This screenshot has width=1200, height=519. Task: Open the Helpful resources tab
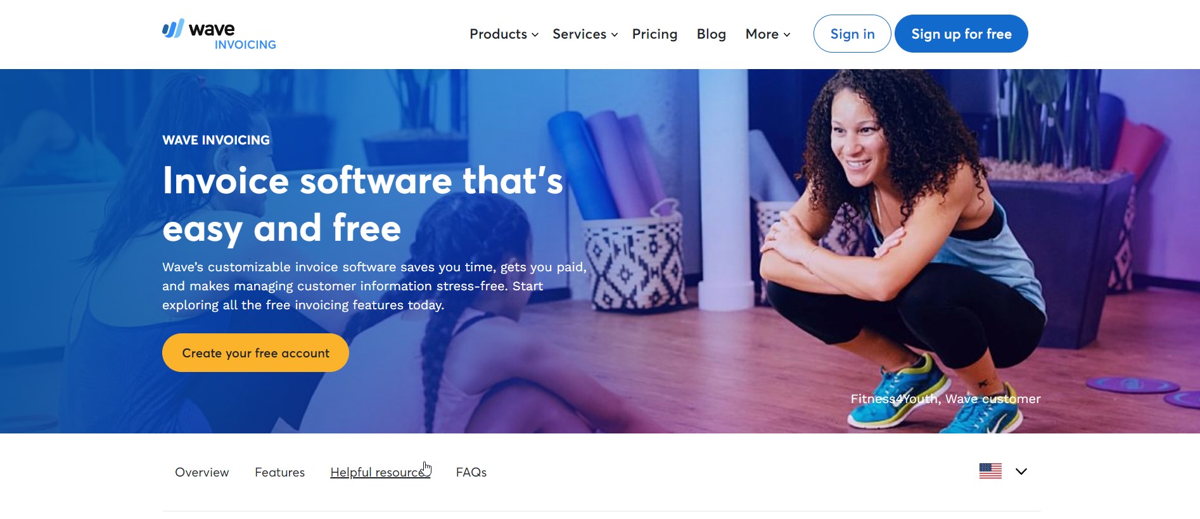380,472
